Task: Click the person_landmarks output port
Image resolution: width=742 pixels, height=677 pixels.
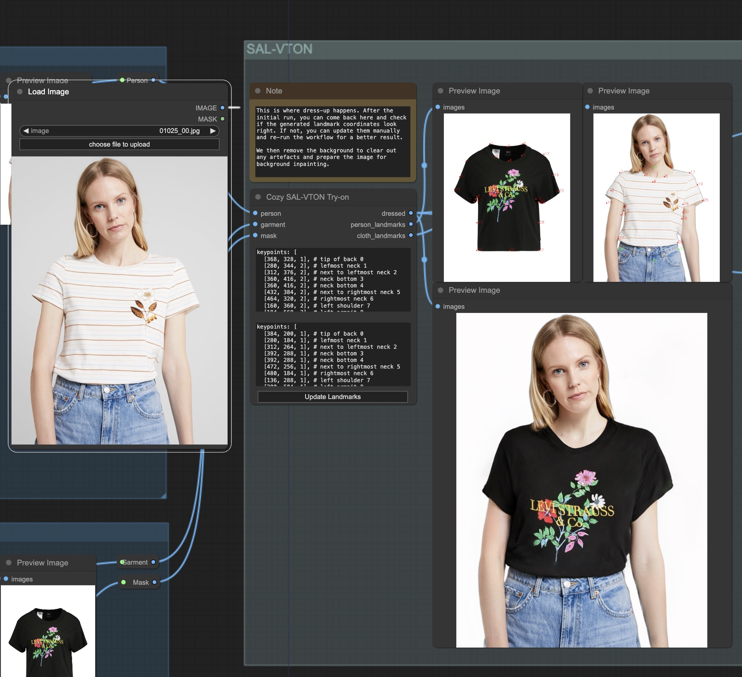Action: coord(411,224)
